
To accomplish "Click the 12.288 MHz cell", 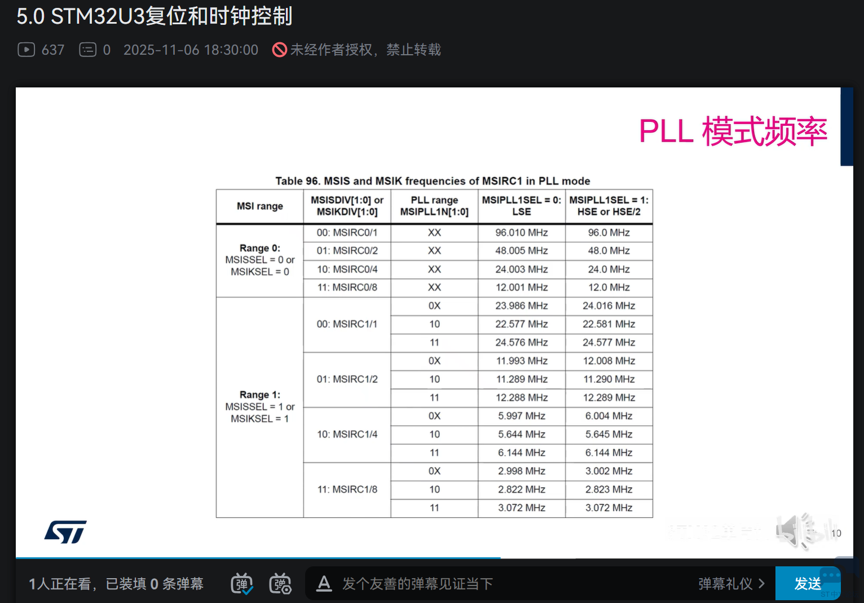I will point(522,398).
